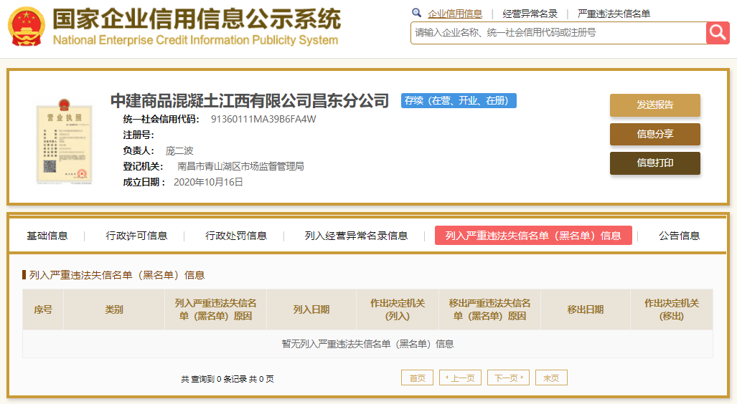Click the 国家企业信用信息公示系统 title text
This screenshot has height=404, width=737.
[x=197, y=19]
